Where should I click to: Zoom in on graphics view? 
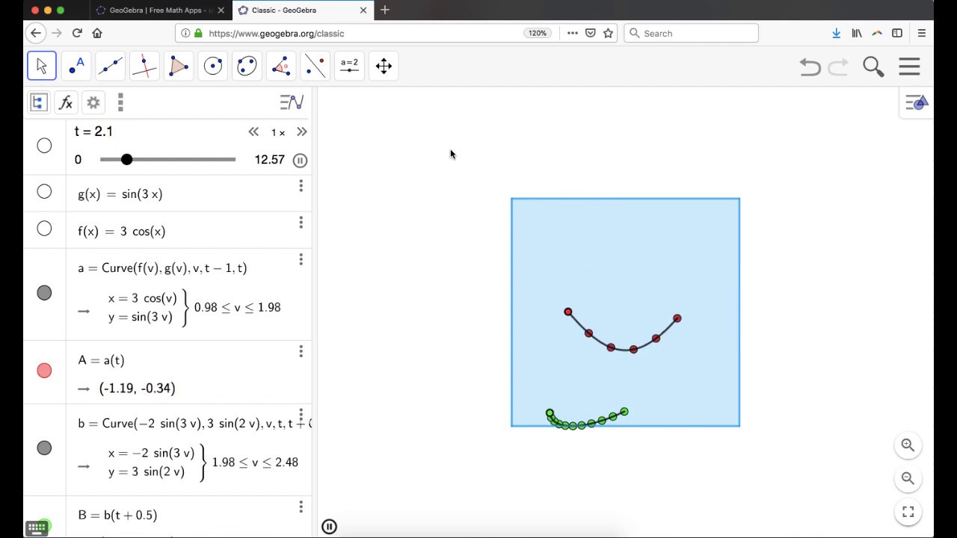pos(908,445)
